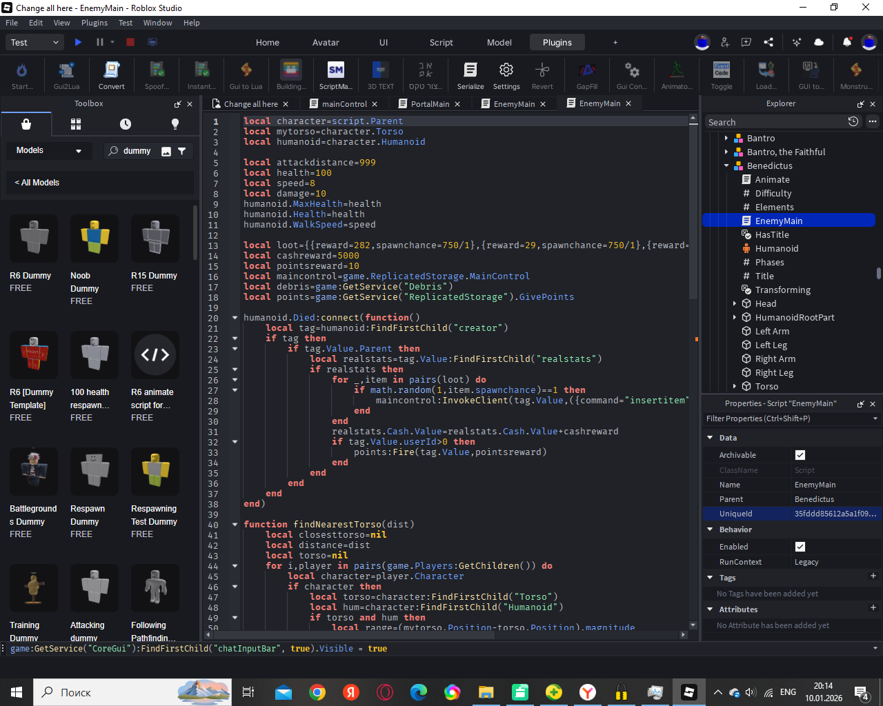Collapse the Behavior properties section
This screenshot has height=706, width=883.
pyautogui.click(x=710, y=529)
